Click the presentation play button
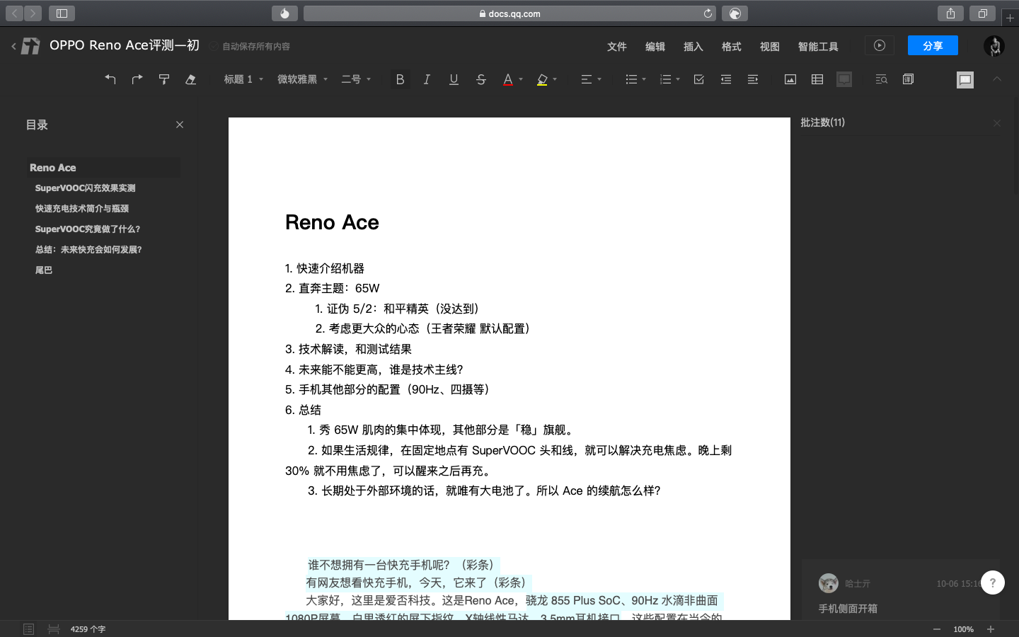Viewport: 1019px width, 637px height. 880,45
